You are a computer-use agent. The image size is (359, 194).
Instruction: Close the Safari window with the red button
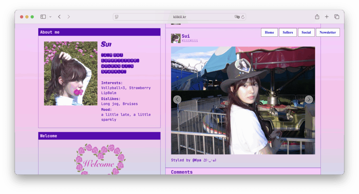click(21, 17)
